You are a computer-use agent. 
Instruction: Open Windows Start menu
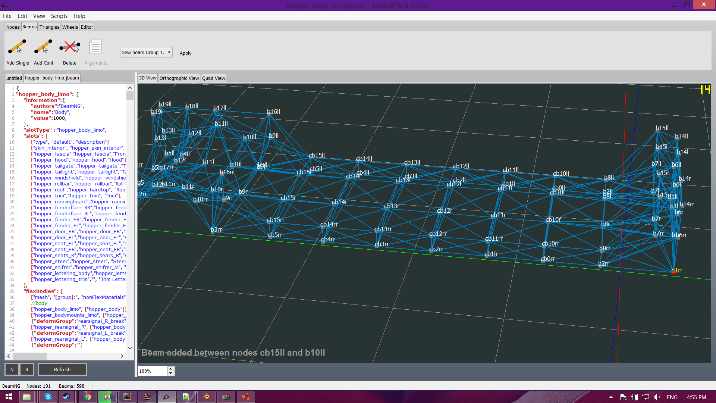[9, 397]
